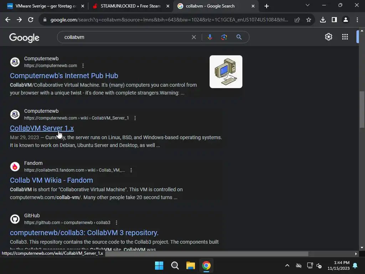Search by image with Google Lens

(224, 37)
